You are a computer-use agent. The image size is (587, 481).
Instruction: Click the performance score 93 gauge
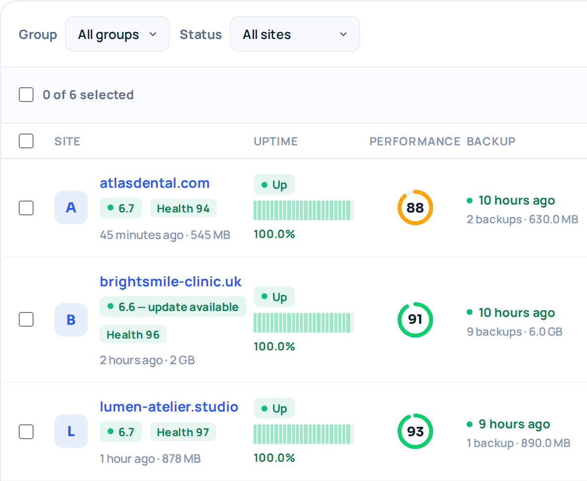(x=415, y=431)
